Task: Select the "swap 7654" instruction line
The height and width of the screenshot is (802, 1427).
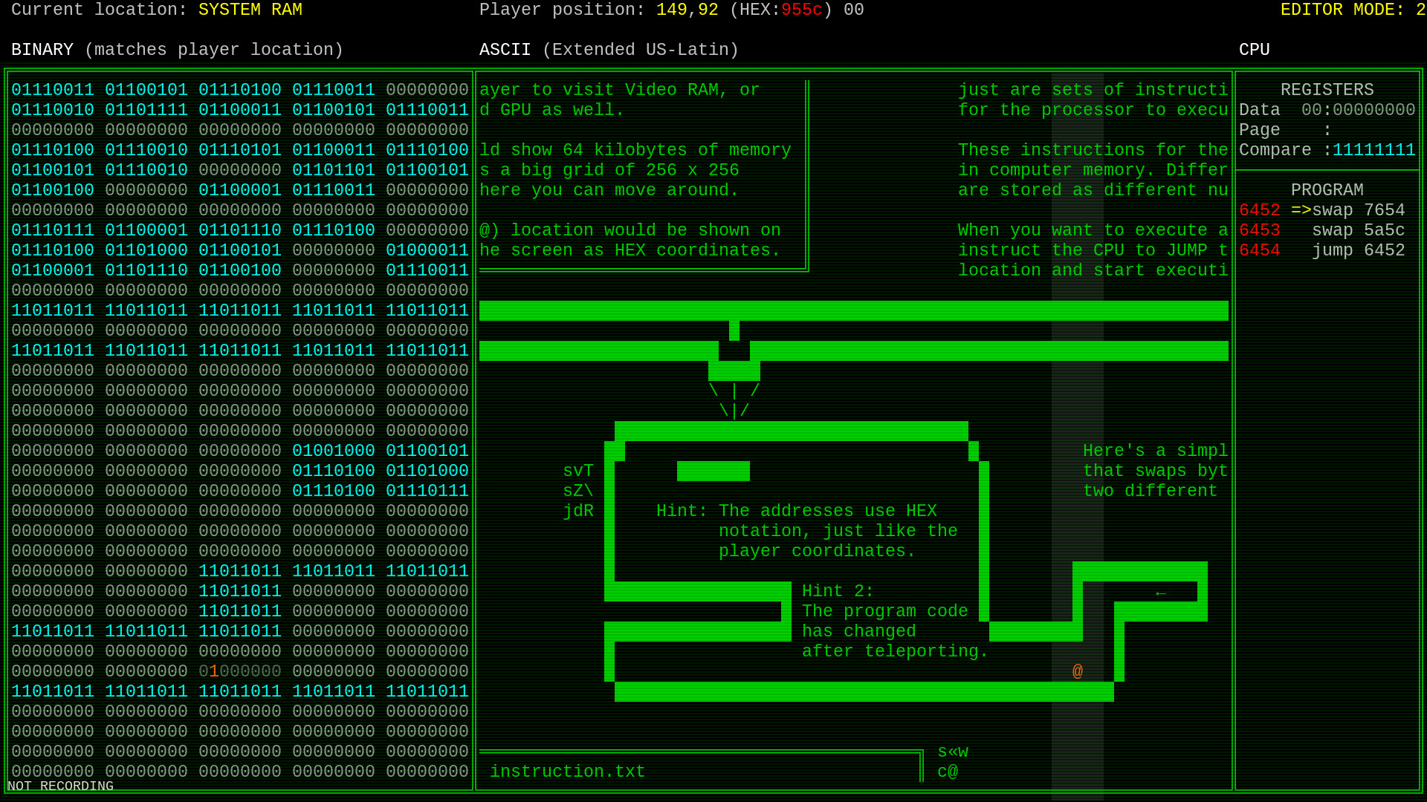Action: tap(1357, 210)
